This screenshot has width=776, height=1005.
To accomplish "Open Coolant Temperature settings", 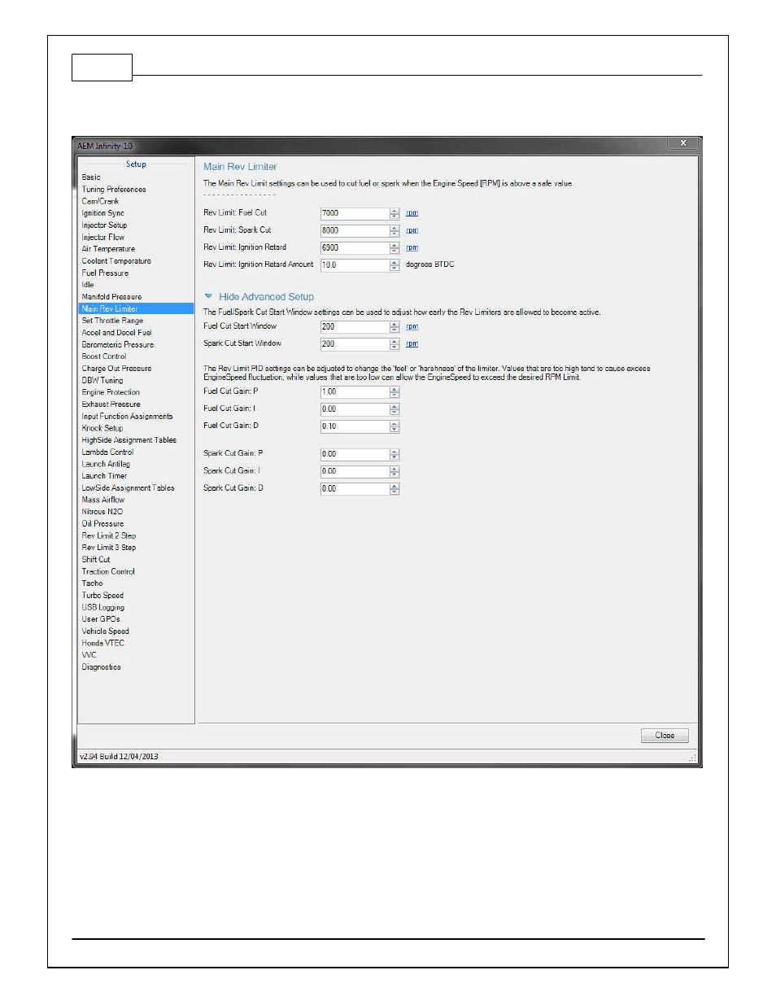I will pos(116,261).
